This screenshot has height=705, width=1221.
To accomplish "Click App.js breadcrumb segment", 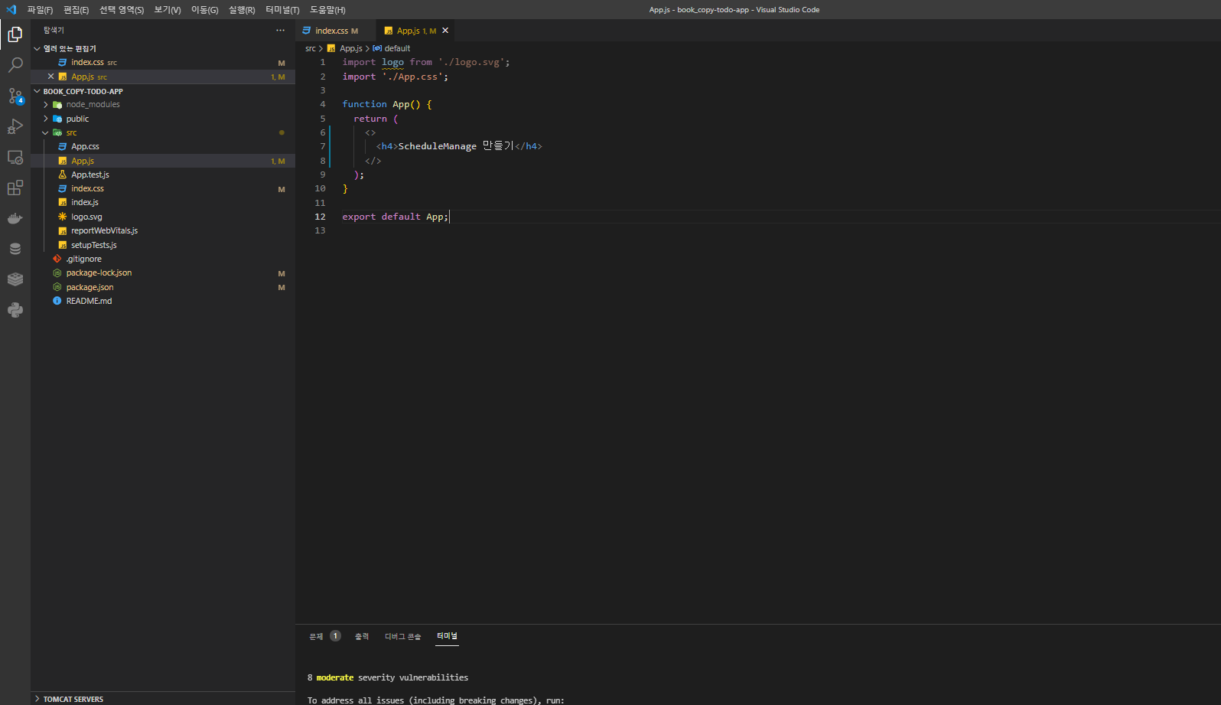I will (351, 48).
